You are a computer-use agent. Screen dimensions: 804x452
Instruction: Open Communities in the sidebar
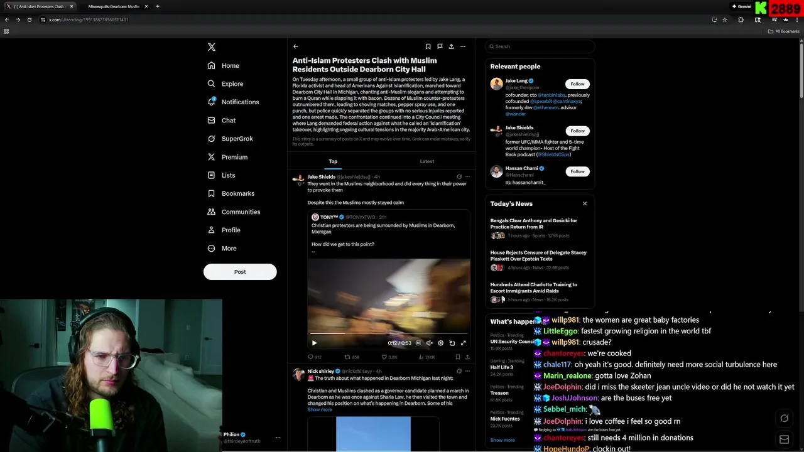[233, 212]
